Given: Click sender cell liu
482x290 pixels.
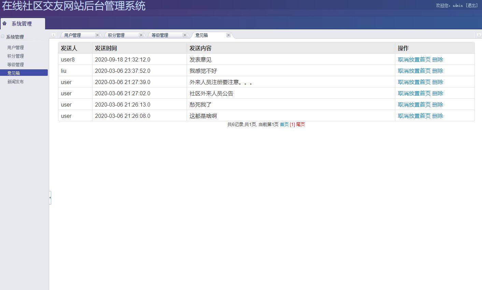Looking at the screenshot, I should pyautogui.click(x=63, y=71).
